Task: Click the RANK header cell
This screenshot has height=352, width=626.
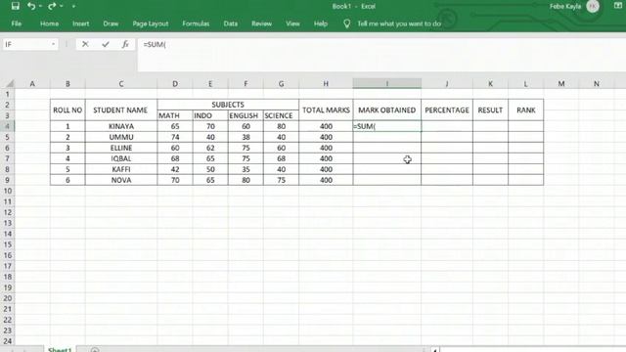Action: (x=526, y=110)
